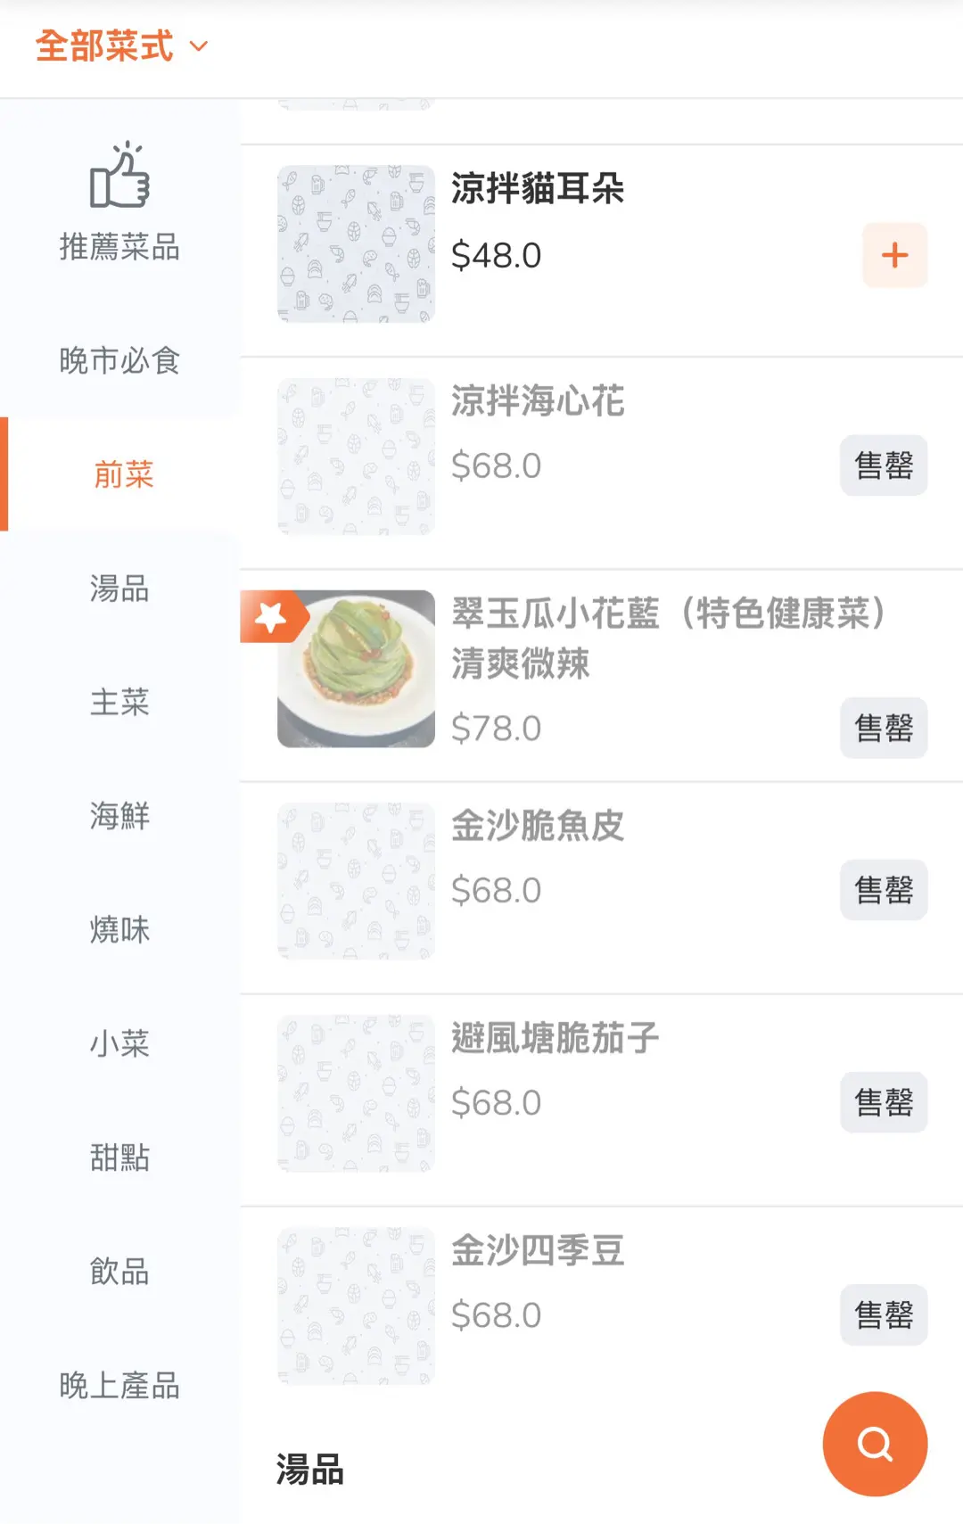Open search with the orange magnifier button

pos(875,1443)
